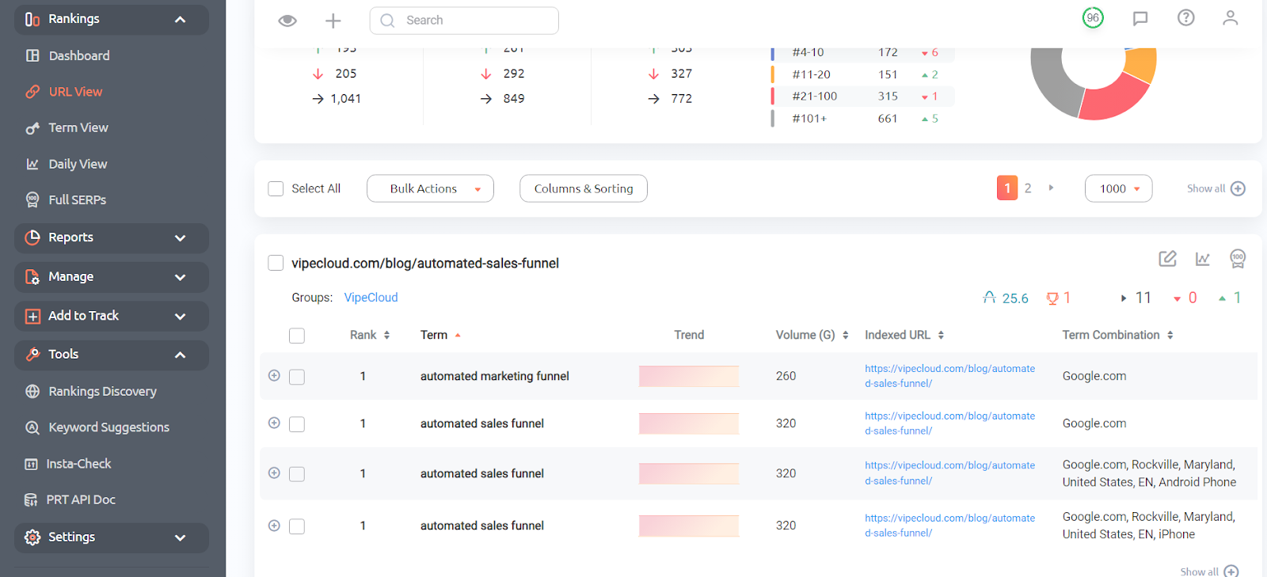Tick the Select All checkbox
This screenshot has width=1267, height=577.
(x=276, y=188)
